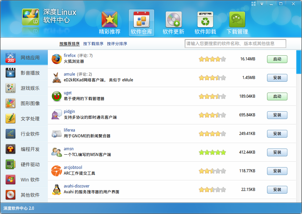
Task: Click the uget magnet app icon
Action: point(57,96)
